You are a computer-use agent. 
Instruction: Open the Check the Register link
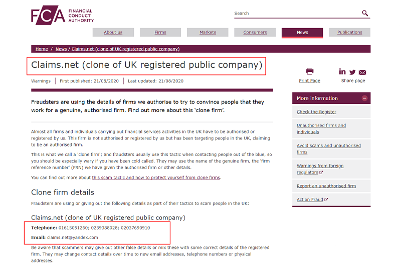coord(316,112)
